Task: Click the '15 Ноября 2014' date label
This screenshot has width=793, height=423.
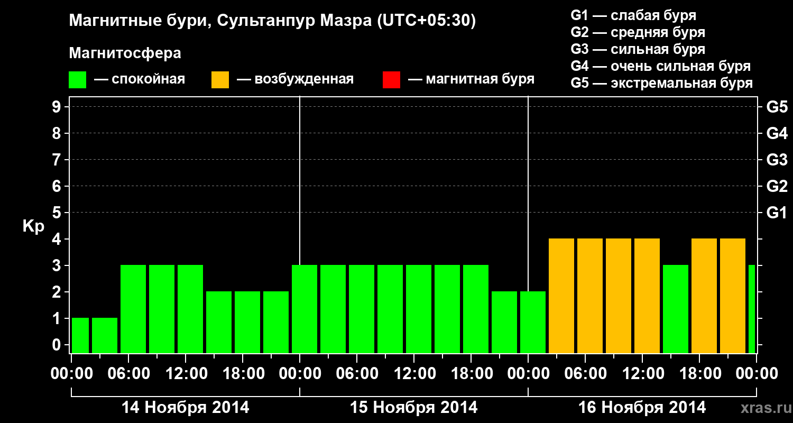Action: (x=414, y=407)
